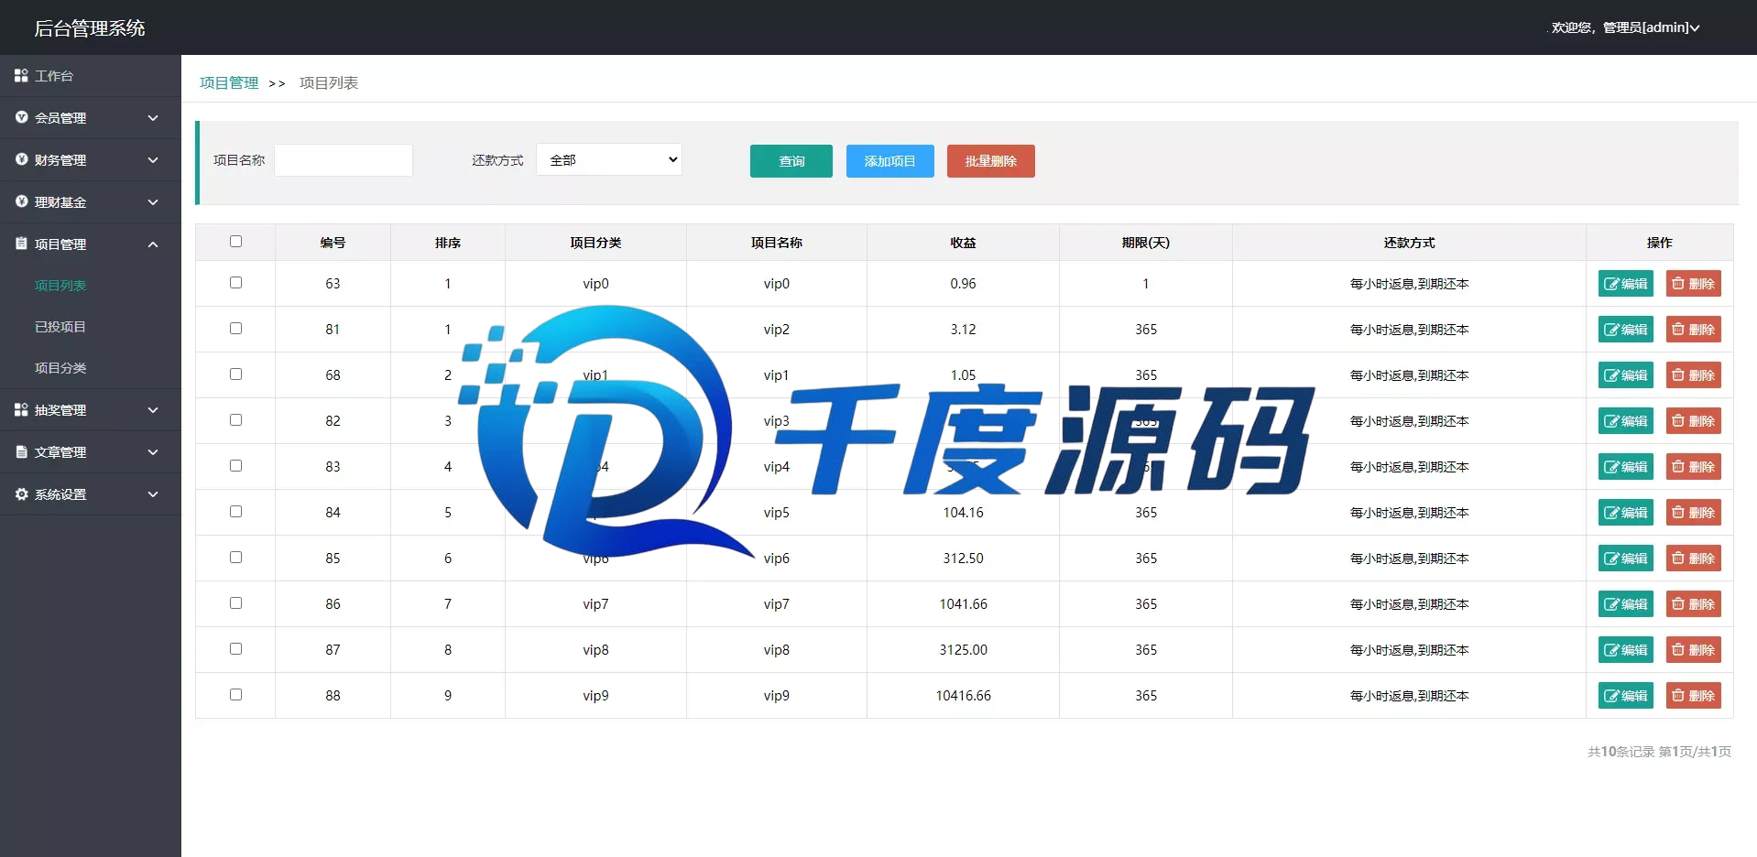This screenshot has height=857, width=1757.
Task: Check the row with 编号 83
Action: pyautogui.click(x=235, y=466)
